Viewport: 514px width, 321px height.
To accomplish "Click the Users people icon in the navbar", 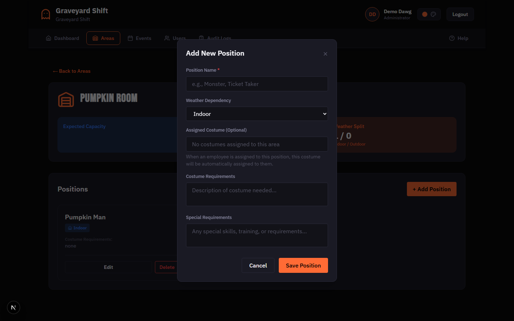I will click(166, 38).
